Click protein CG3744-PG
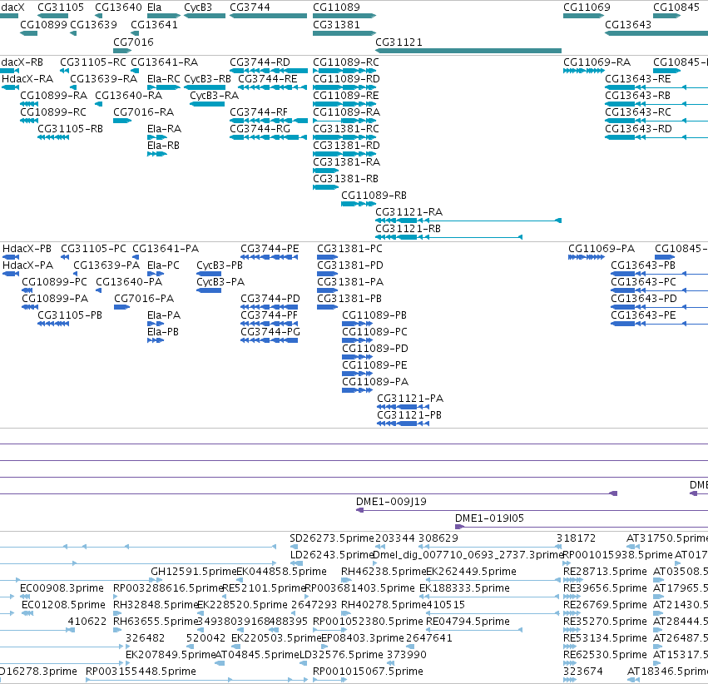The image size is (708, 684). 269,340
